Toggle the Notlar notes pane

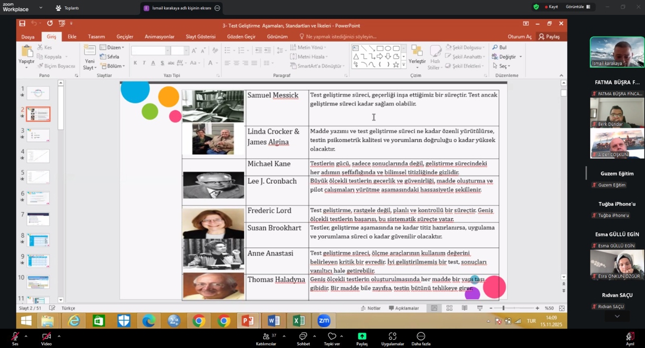(x=371, y=308)
